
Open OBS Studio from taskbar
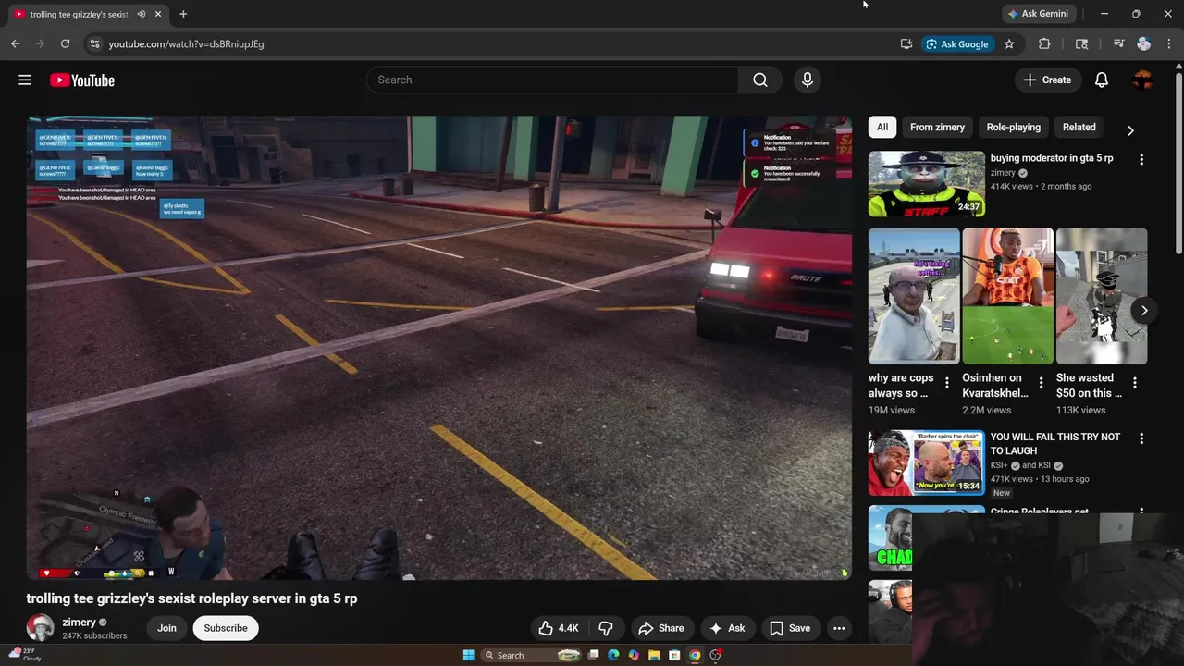coord(715,655)
